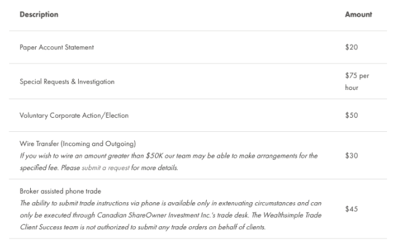This screenshot has width=403, height=249.
Task: Select the Paper Account Statement row label
Action: click(x=57, y=47)
